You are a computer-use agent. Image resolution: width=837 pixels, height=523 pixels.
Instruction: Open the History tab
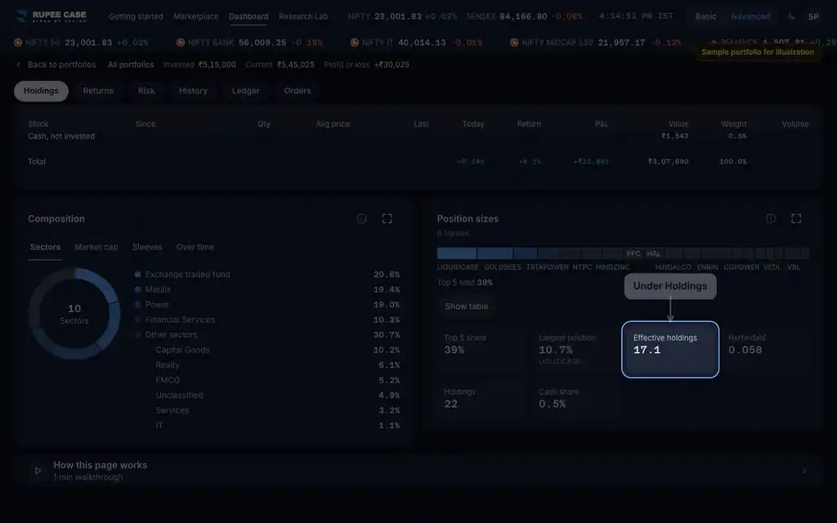[193, 91]
